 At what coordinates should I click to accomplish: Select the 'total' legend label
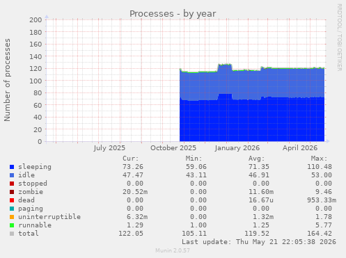pyautogui.click(x=29, y=234)
